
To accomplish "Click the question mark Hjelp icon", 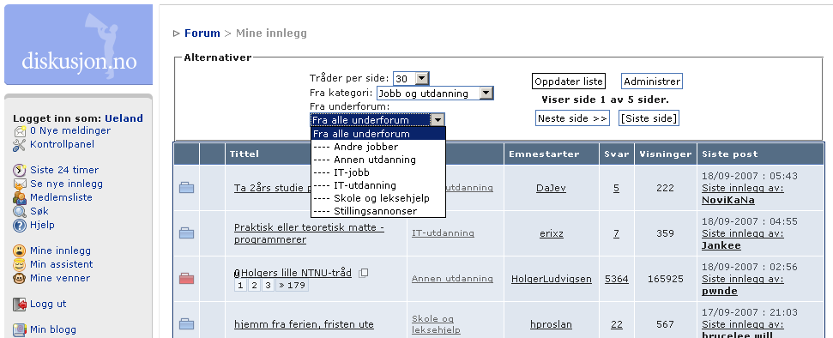I will click(x=20, y=226).
